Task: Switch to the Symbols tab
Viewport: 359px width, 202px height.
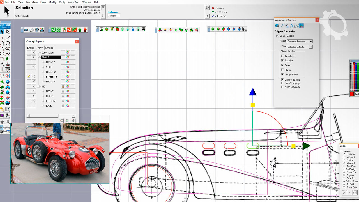Action: (49, 48)
